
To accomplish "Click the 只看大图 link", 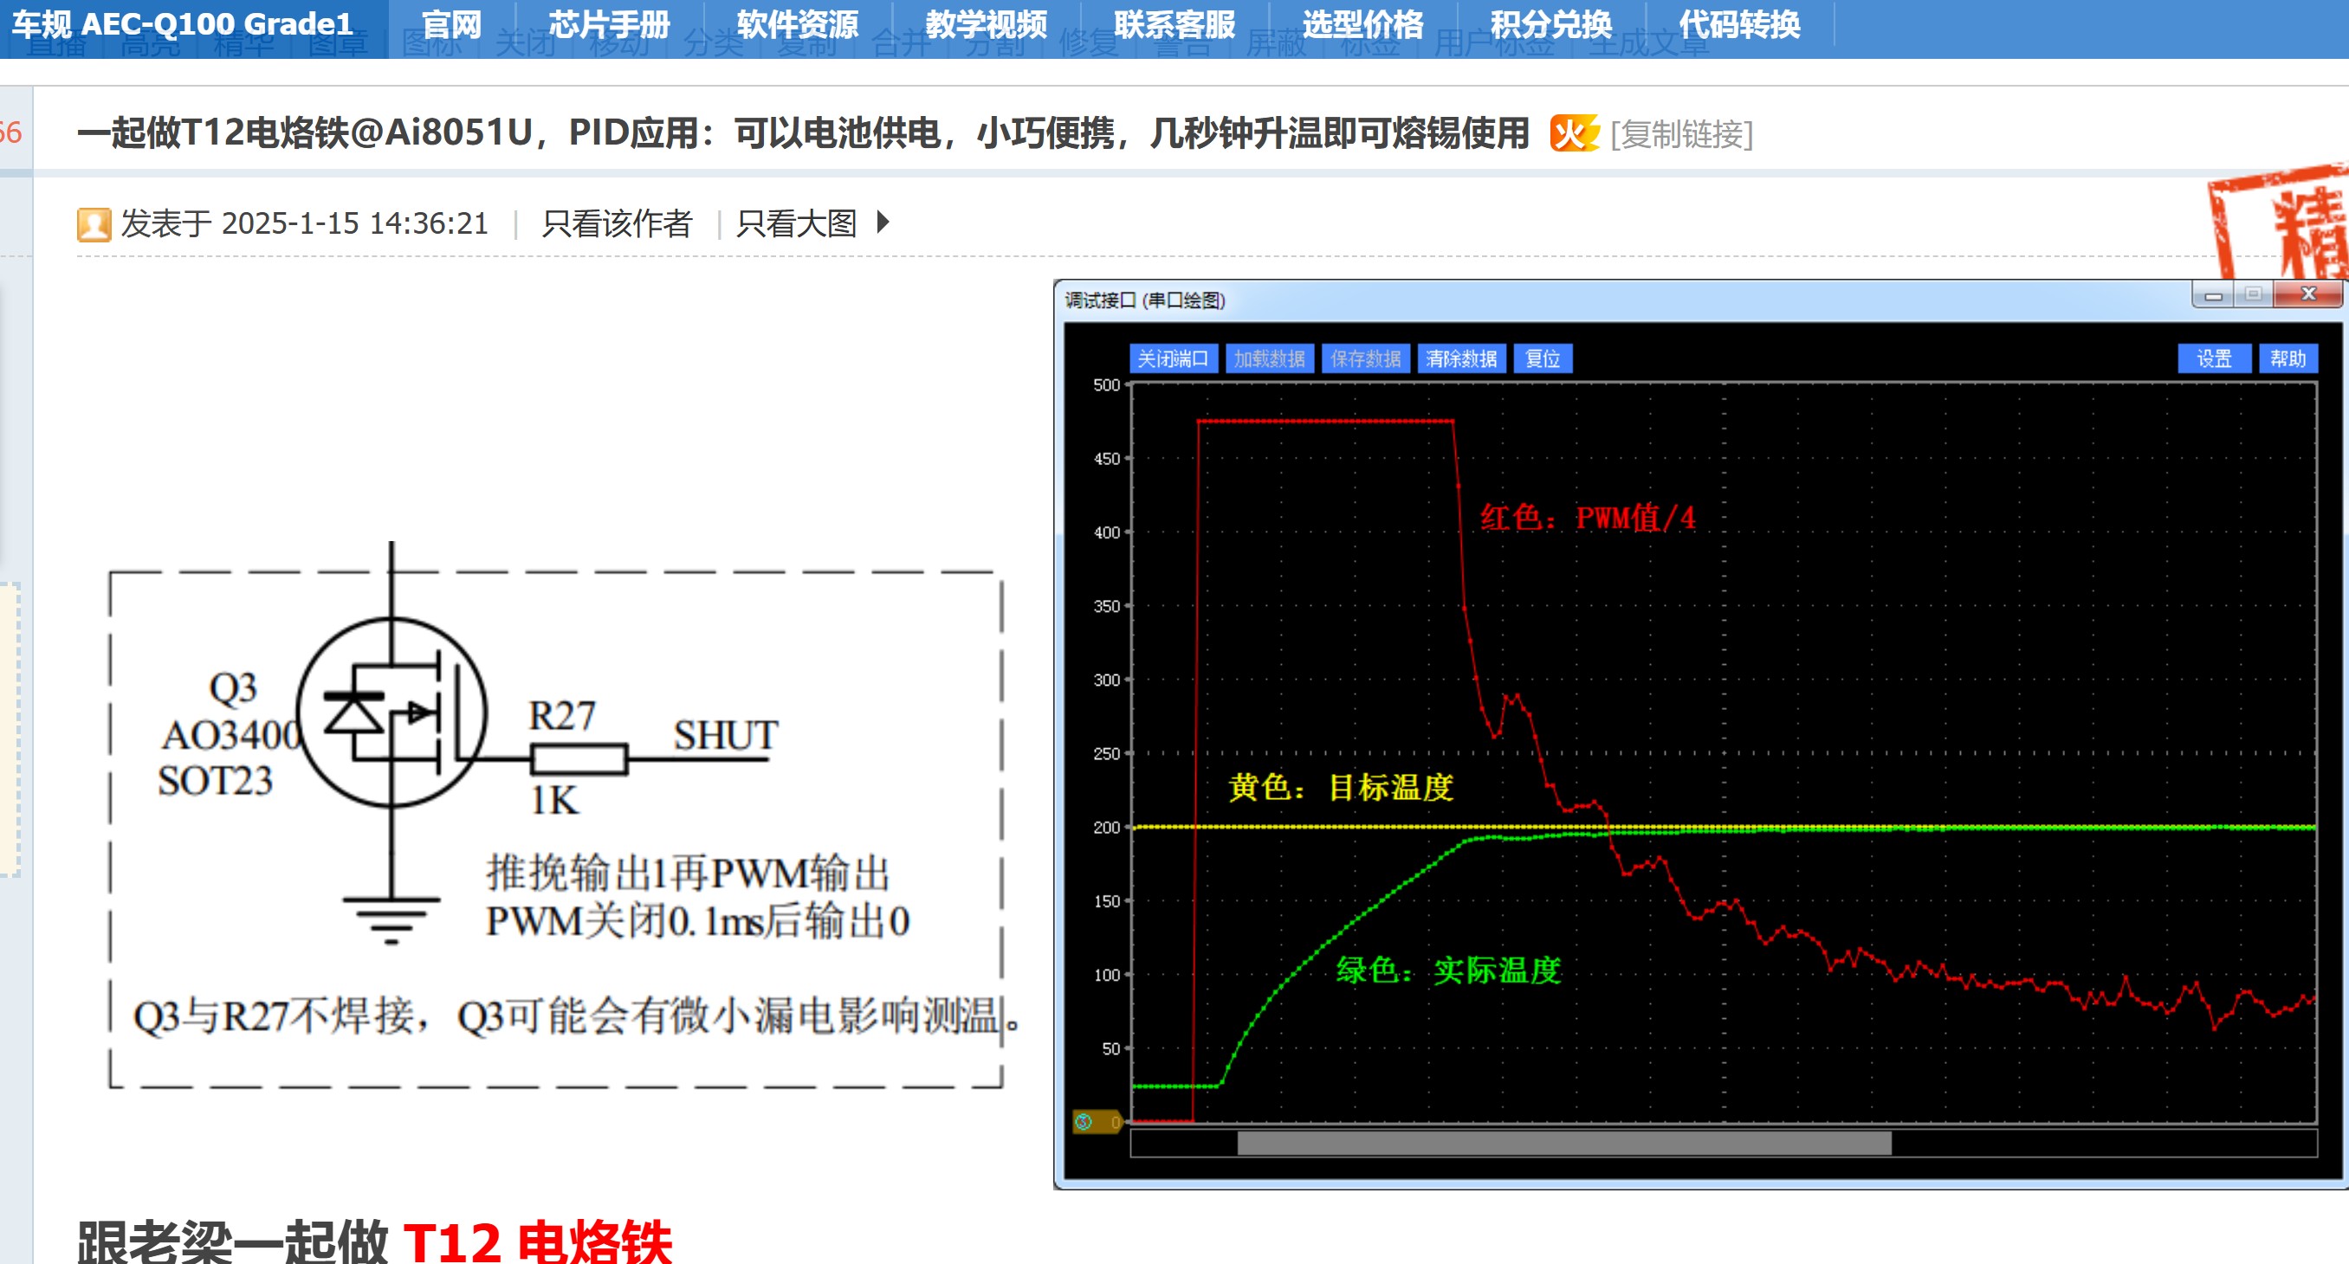I will (x=796, y=223).
